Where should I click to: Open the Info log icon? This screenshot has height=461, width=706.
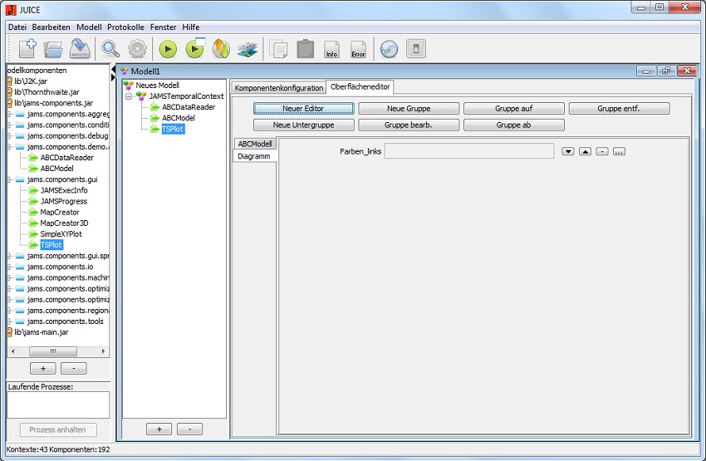click(331, 49)
